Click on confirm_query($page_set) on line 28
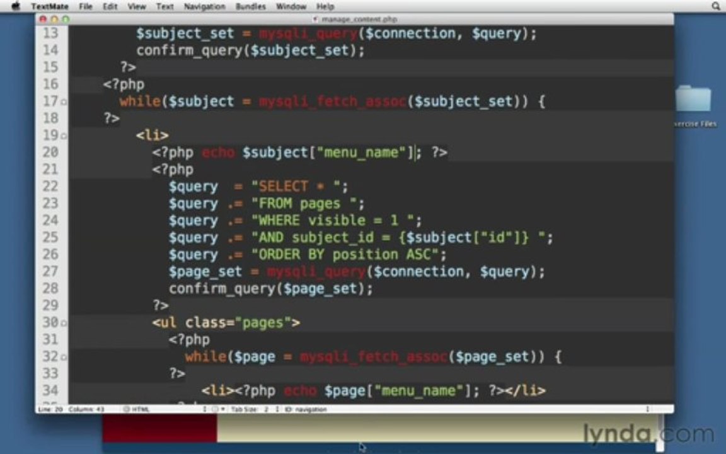 tap(268, 289)
